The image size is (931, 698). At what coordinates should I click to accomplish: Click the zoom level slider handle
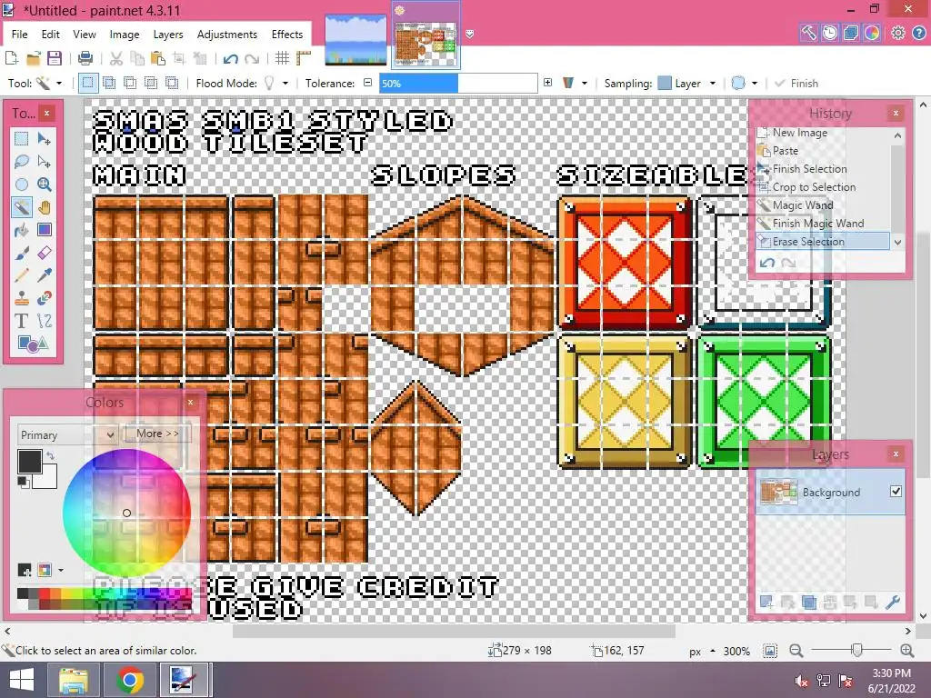[856, 651]
